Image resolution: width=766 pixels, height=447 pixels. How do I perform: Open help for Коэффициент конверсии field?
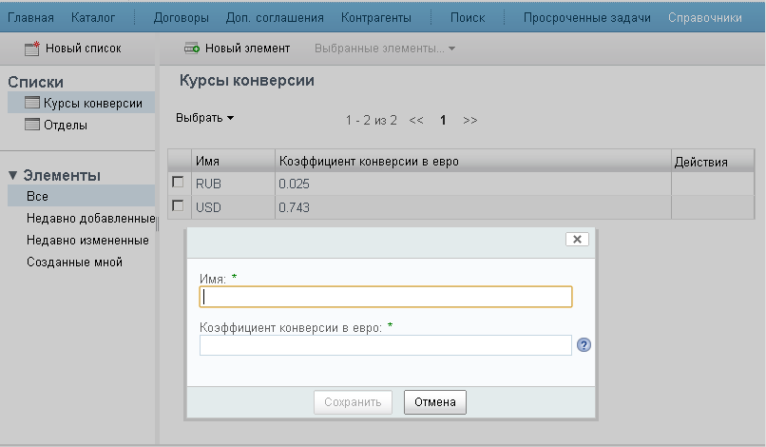pos(584,345)
